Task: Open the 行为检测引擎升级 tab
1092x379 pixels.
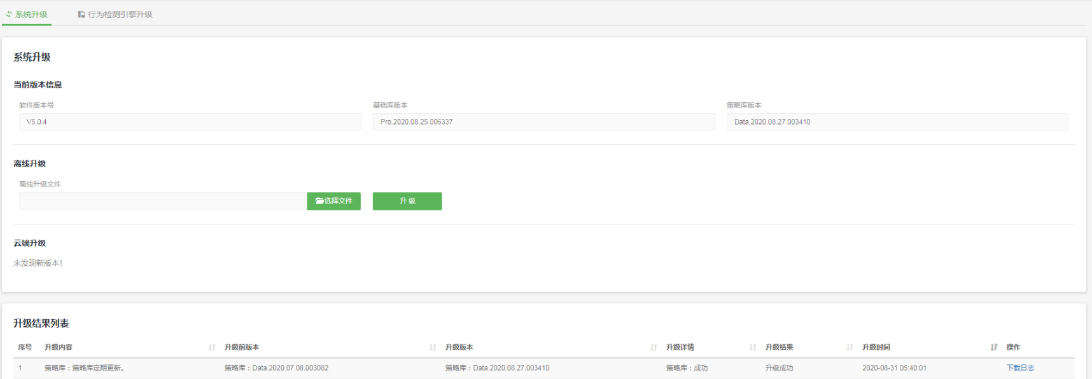Action: pos(115,14)
